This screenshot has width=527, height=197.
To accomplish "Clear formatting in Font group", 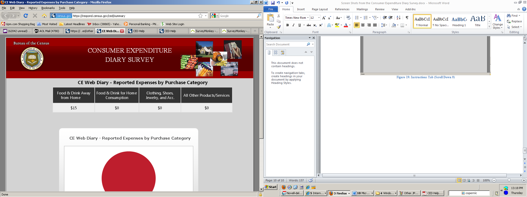I will click(x=348, y=18).
